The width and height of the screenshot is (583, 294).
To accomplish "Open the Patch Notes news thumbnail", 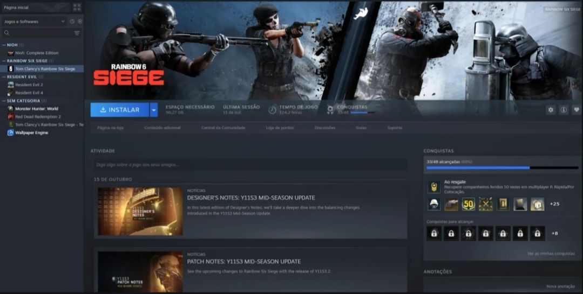I will (140, 272).
